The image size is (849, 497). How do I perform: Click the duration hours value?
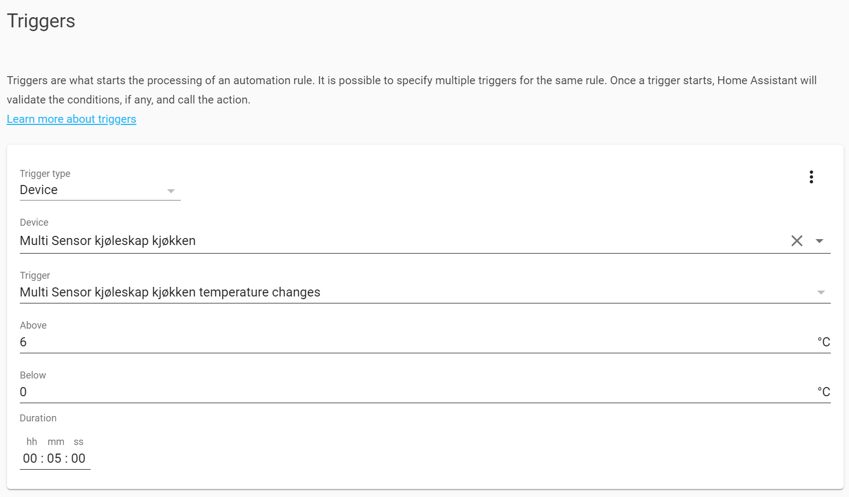pos(30,459)
